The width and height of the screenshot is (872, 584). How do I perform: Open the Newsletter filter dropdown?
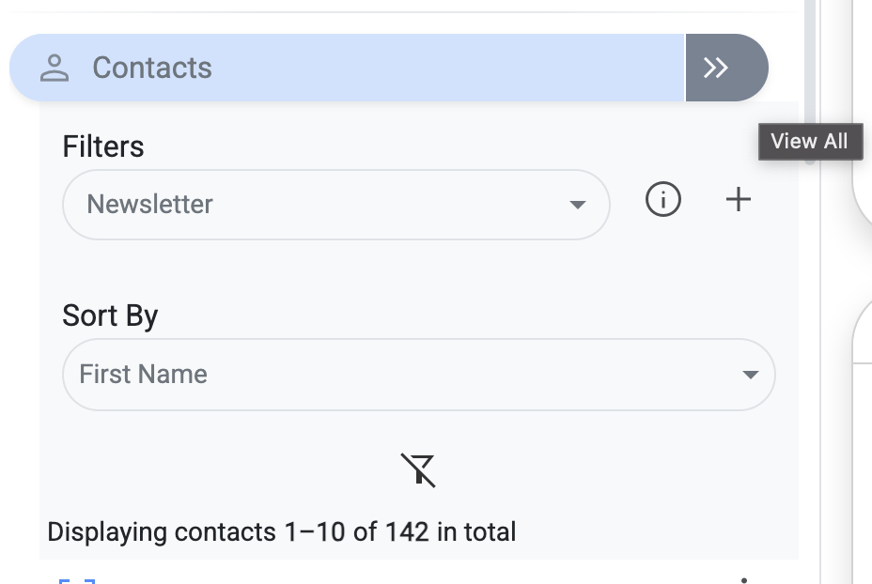(x=335, y=204)
